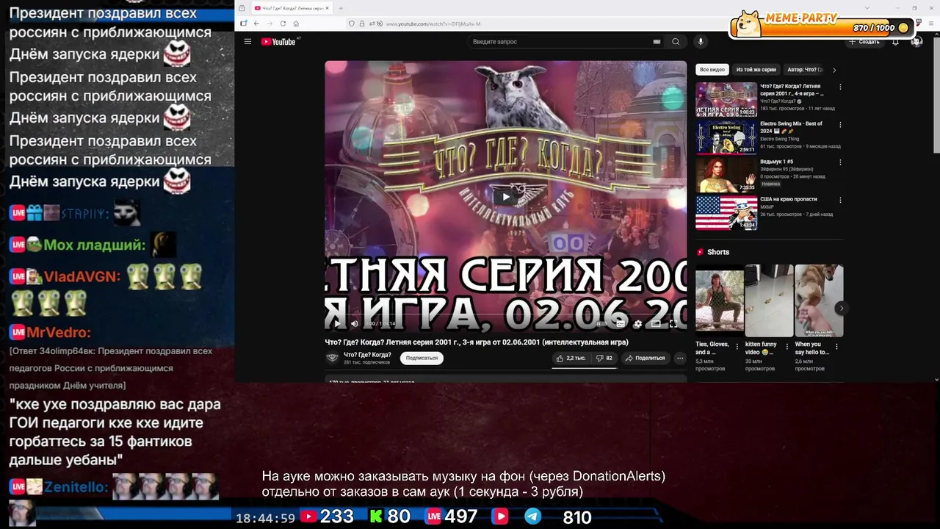The image size is (940, 529).
Task: Open YouTube notifications bell
Action: point(895,42)
